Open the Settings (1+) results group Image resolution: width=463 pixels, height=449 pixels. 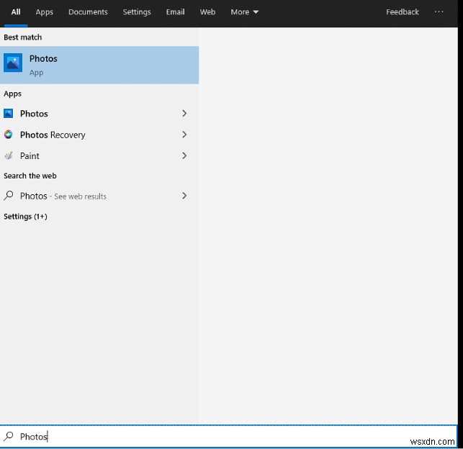[x=25, y=217]
